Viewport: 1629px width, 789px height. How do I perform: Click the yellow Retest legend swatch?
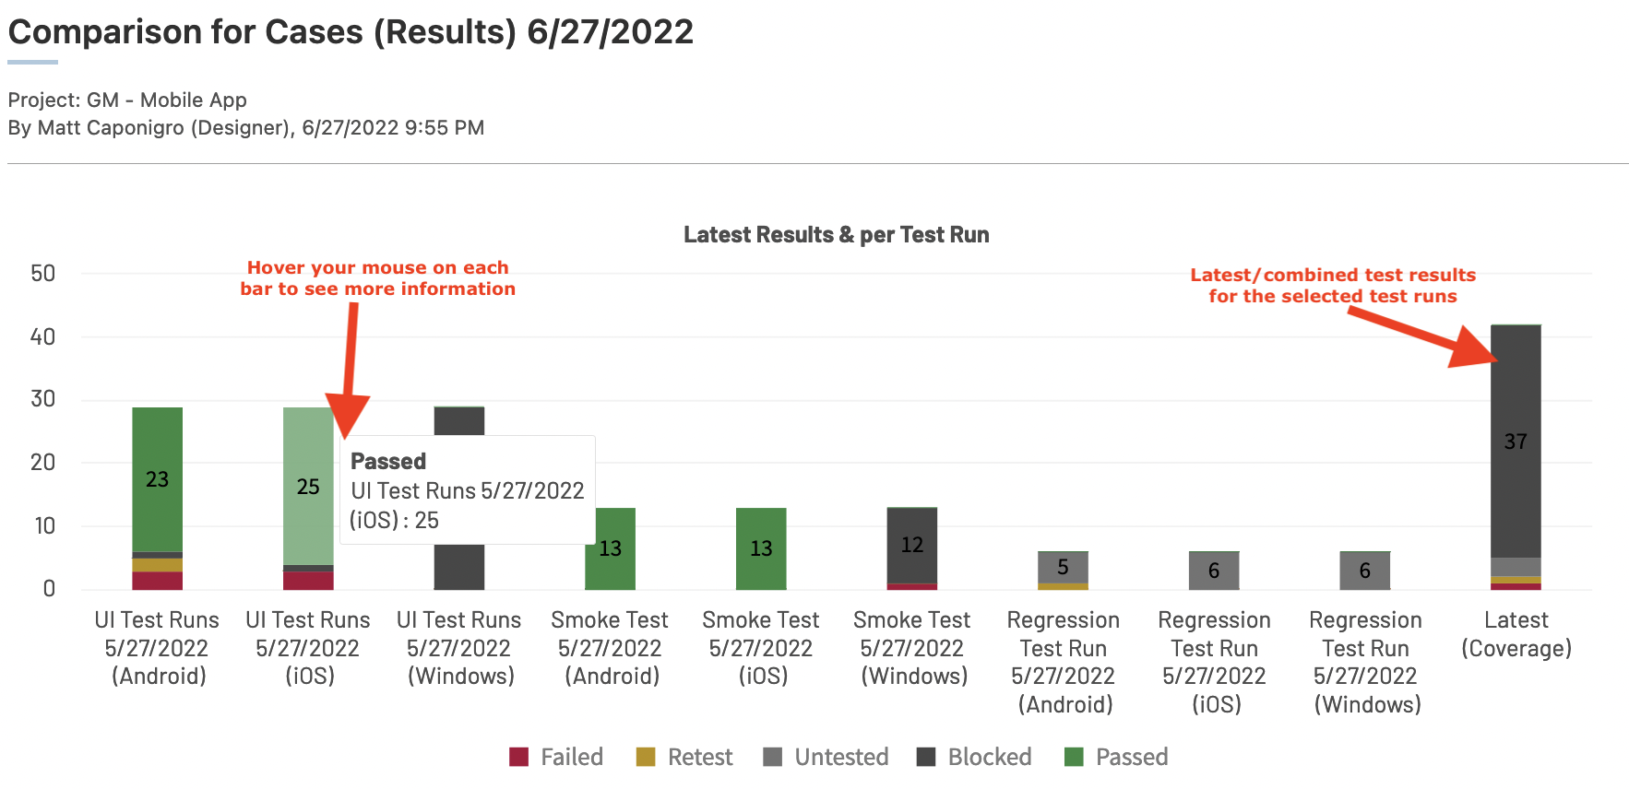(x=646, y=757)
